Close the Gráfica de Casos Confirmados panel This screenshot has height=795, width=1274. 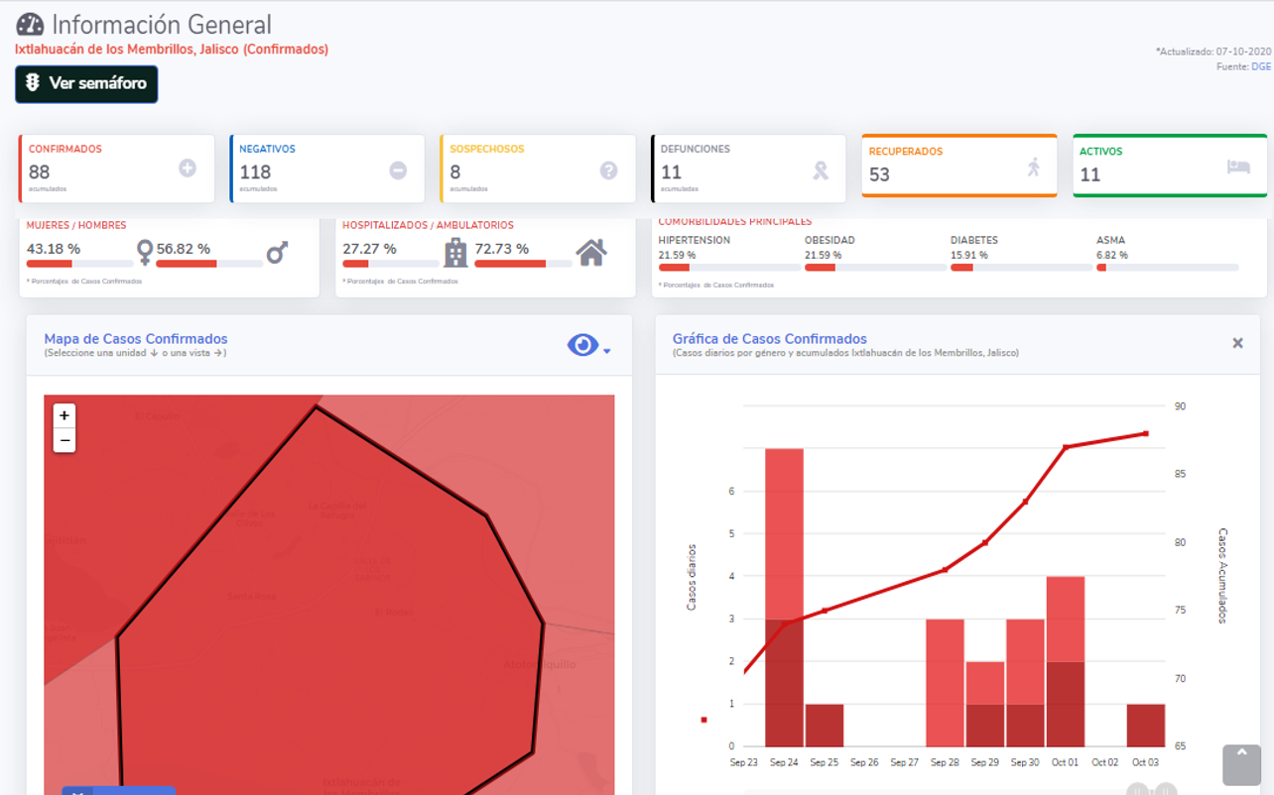pyautogui.click(x=1237, y=343)
